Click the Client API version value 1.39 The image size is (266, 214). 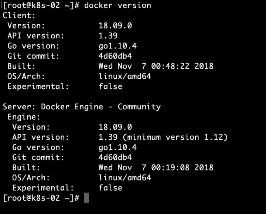pos(108,36)
